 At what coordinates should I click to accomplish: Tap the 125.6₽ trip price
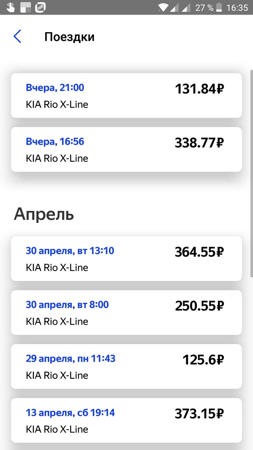[203, 360]
